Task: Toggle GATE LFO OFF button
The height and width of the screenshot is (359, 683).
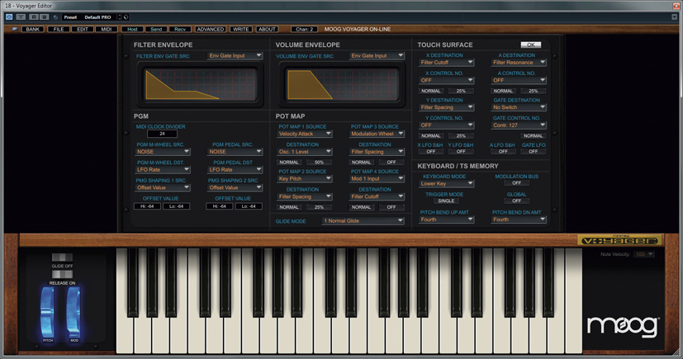Action: [x=534, y=152]
